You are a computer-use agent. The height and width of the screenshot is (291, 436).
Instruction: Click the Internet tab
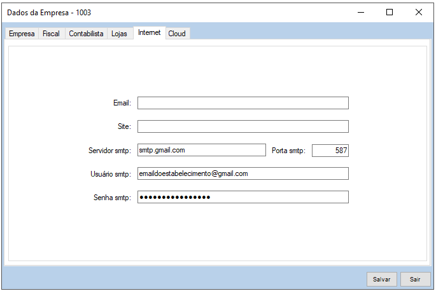tap(149, 32)
